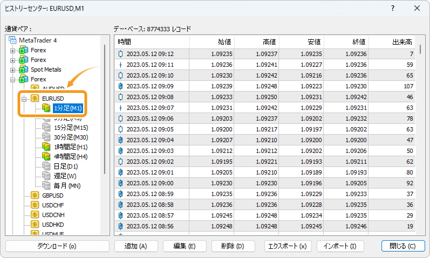
Task: Sort by 高値 column header
Action: (257, 42)
